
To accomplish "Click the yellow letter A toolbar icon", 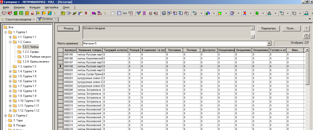I will [x=38, y=13].
